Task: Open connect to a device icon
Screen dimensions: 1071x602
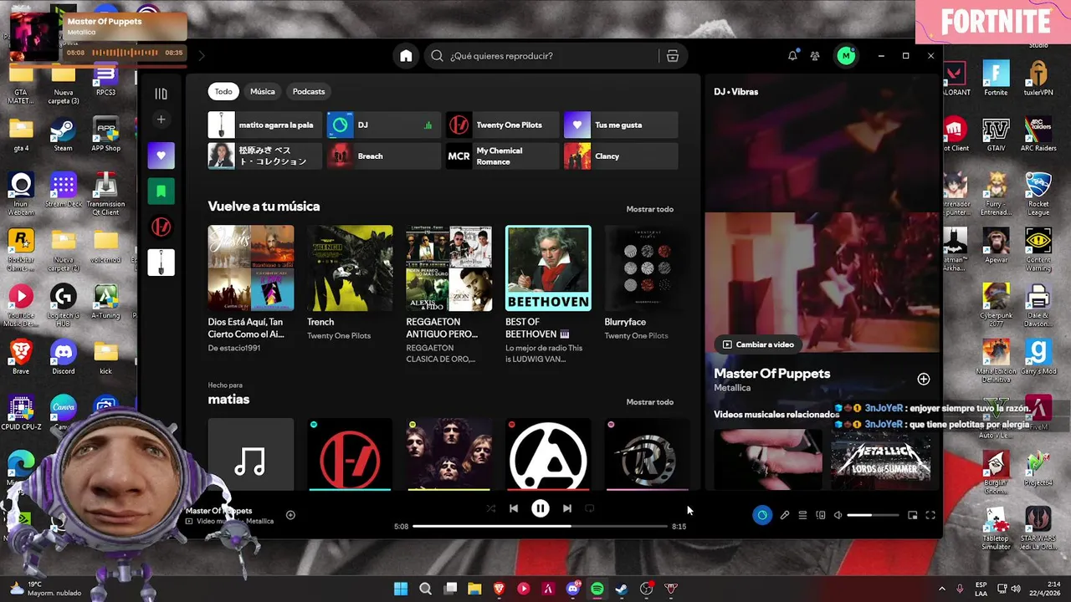Action: (821, 515)
